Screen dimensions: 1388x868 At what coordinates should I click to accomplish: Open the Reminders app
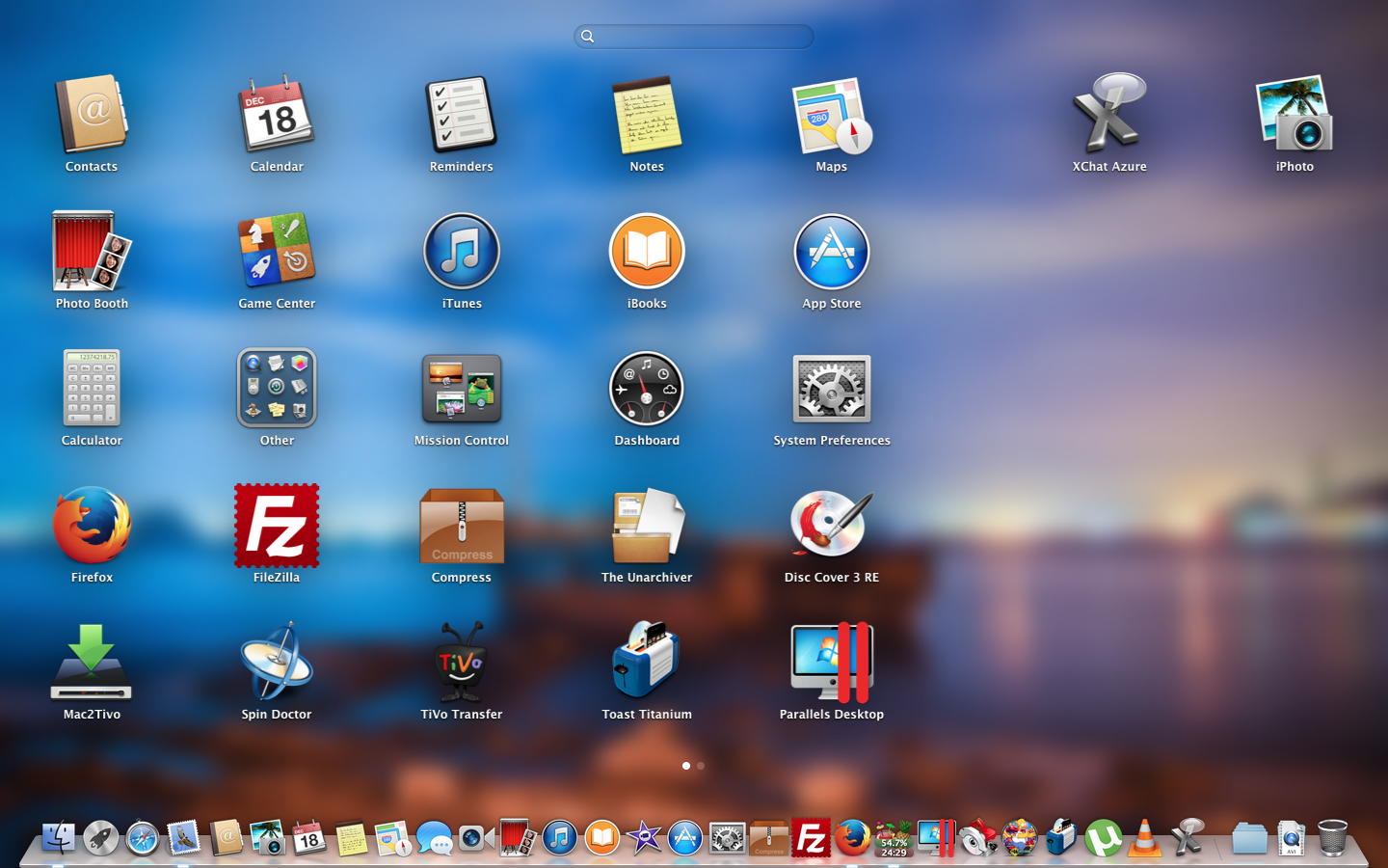(x=462, y=115)
